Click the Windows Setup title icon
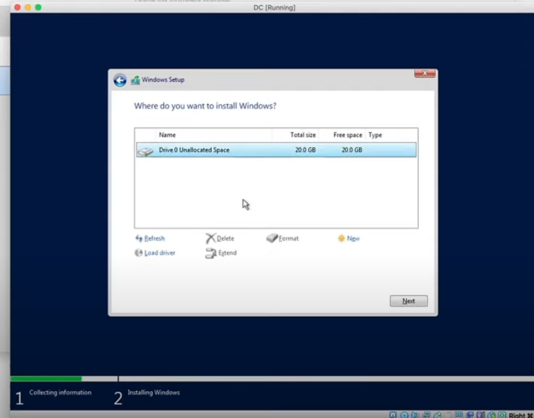This screenshot has width=534, height=418. click(136, 80)
